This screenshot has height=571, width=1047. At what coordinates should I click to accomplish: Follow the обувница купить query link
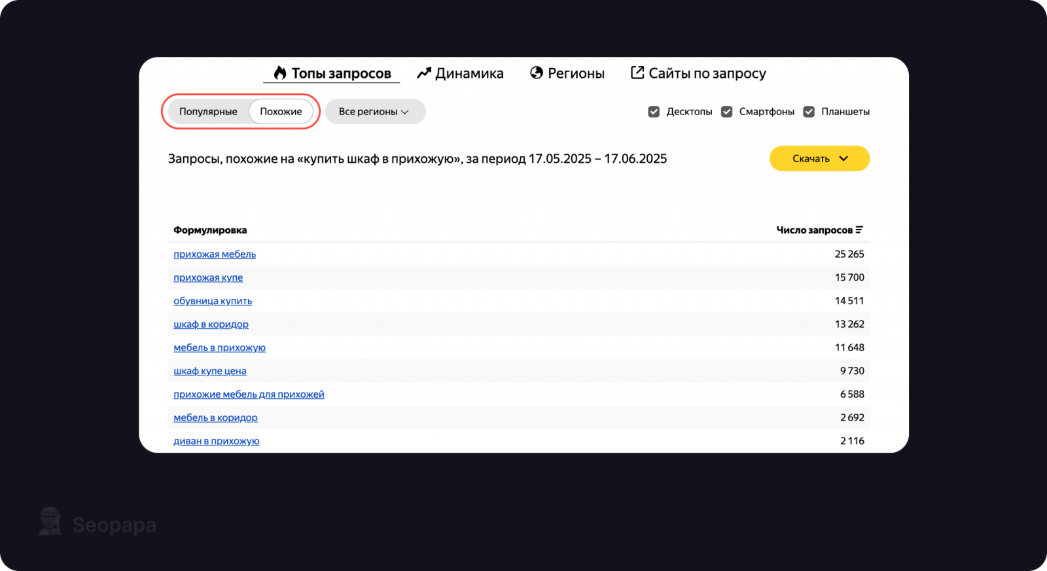click(213, 301)
